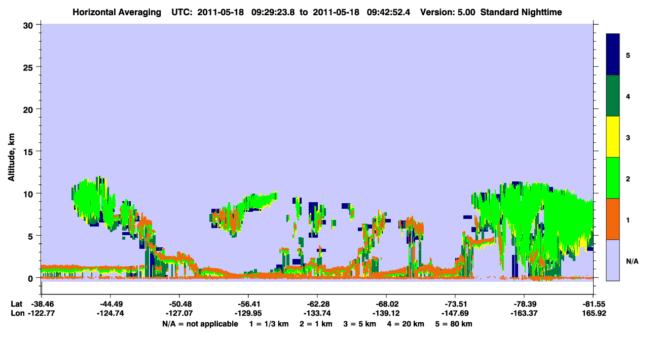659x338 pixels.
Task: Click the 'Version: 5.00' text
Action: (447, 12)
